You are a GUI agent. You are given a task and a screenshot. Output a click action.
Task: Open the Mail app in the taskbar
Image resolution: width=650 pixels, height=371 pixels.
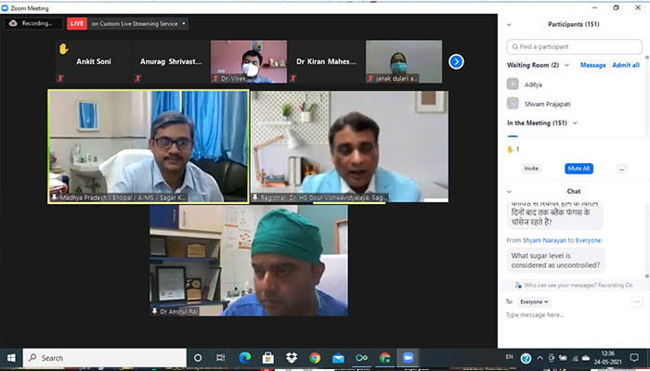pos(338,358)
